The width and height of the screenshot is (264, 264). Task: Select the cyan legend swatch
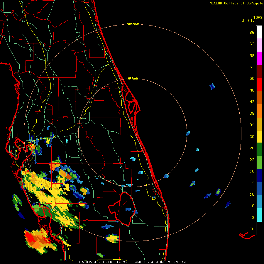(259, 215)
